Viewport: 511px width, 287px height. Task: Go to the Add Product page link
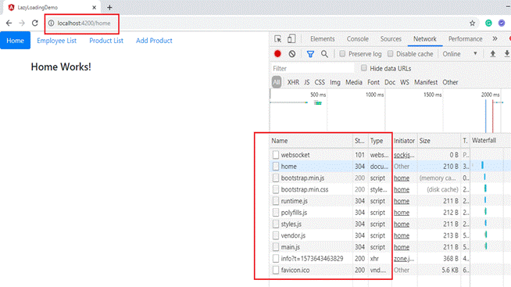coord(154,41)
